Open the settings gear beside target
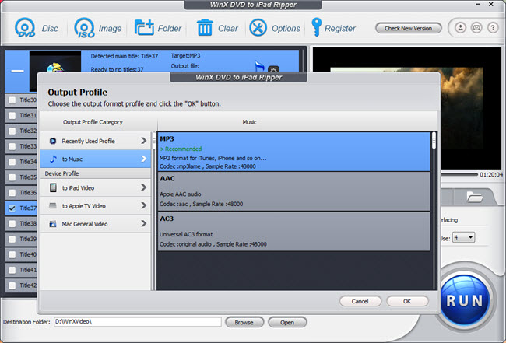Image resolution: width=506 pixels, height=343 pixels. (274, 69)
